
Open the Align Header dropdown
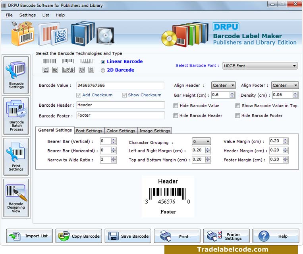(x=224, y=85)
